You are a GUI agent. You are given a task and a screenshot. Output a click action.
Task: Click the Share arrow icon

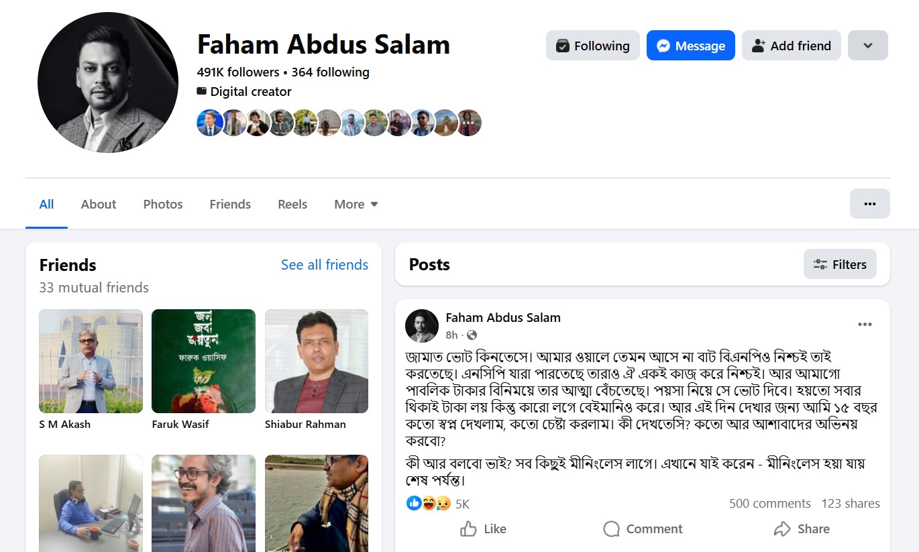click(x=782, y=529)
